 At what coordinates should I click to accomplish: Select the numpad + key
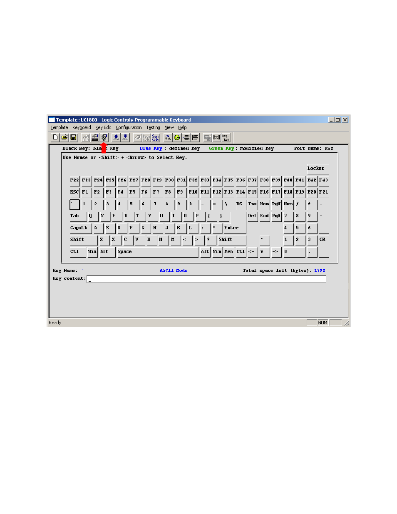tap(324, 222)
